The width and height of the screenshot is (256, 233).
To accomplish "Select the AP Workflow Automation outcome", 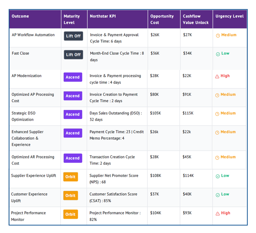I will tap(33, 35).
